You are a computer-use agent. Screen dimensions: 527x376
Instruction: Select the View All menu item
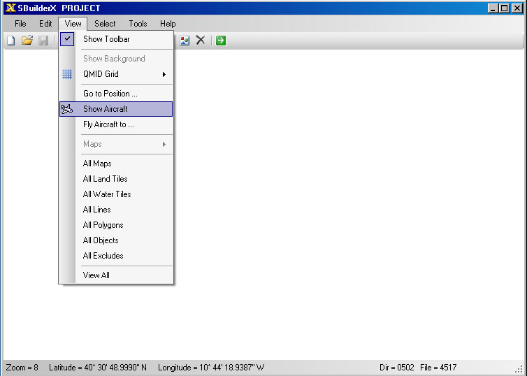click(x=96, y=275)
